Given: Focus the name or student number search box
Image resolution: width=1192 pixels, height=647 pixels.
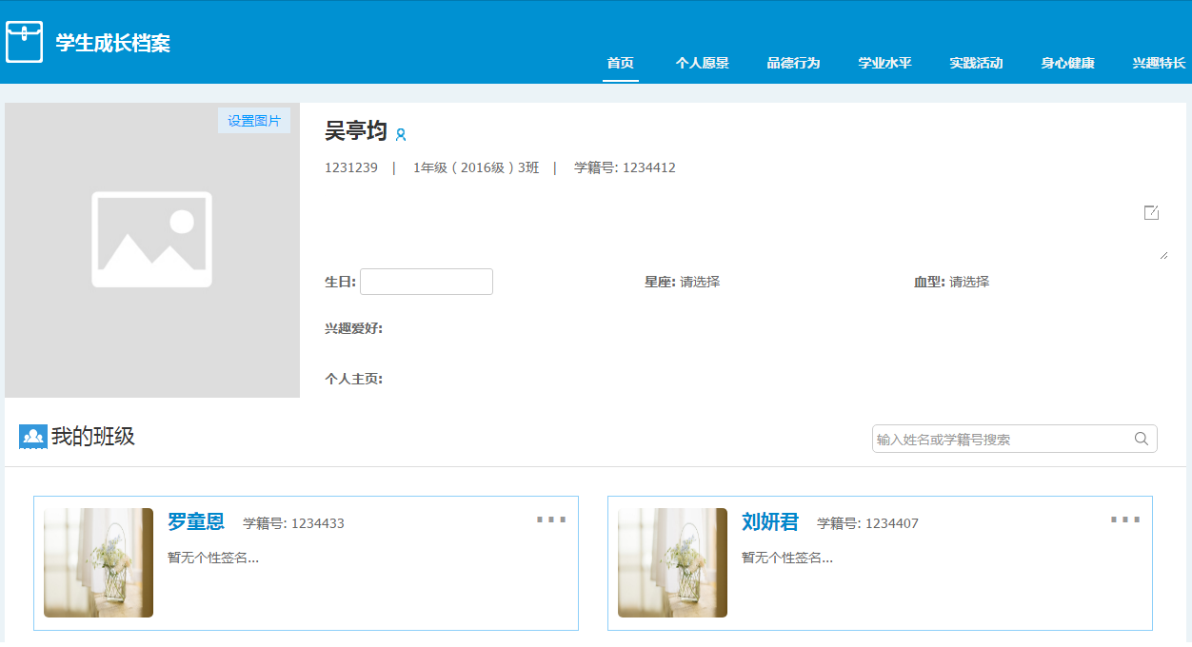Looking at the screenshot, I should click(x=1015, y=439).
